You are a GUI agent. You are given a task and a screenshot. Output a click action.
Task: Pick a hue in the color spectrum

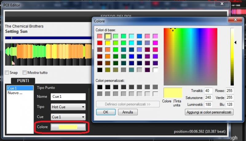pos(190,57)
